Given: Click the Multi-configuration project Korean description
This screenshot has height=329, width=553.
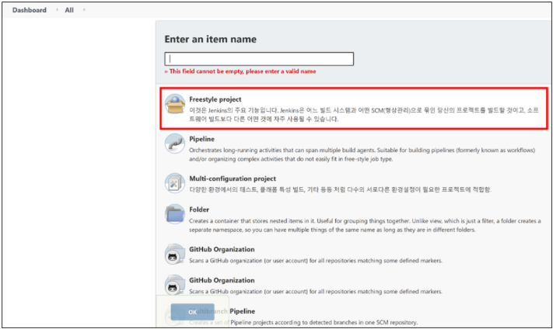Looking at the screenshot, I should pyautogui.click(x=340, y=189).
